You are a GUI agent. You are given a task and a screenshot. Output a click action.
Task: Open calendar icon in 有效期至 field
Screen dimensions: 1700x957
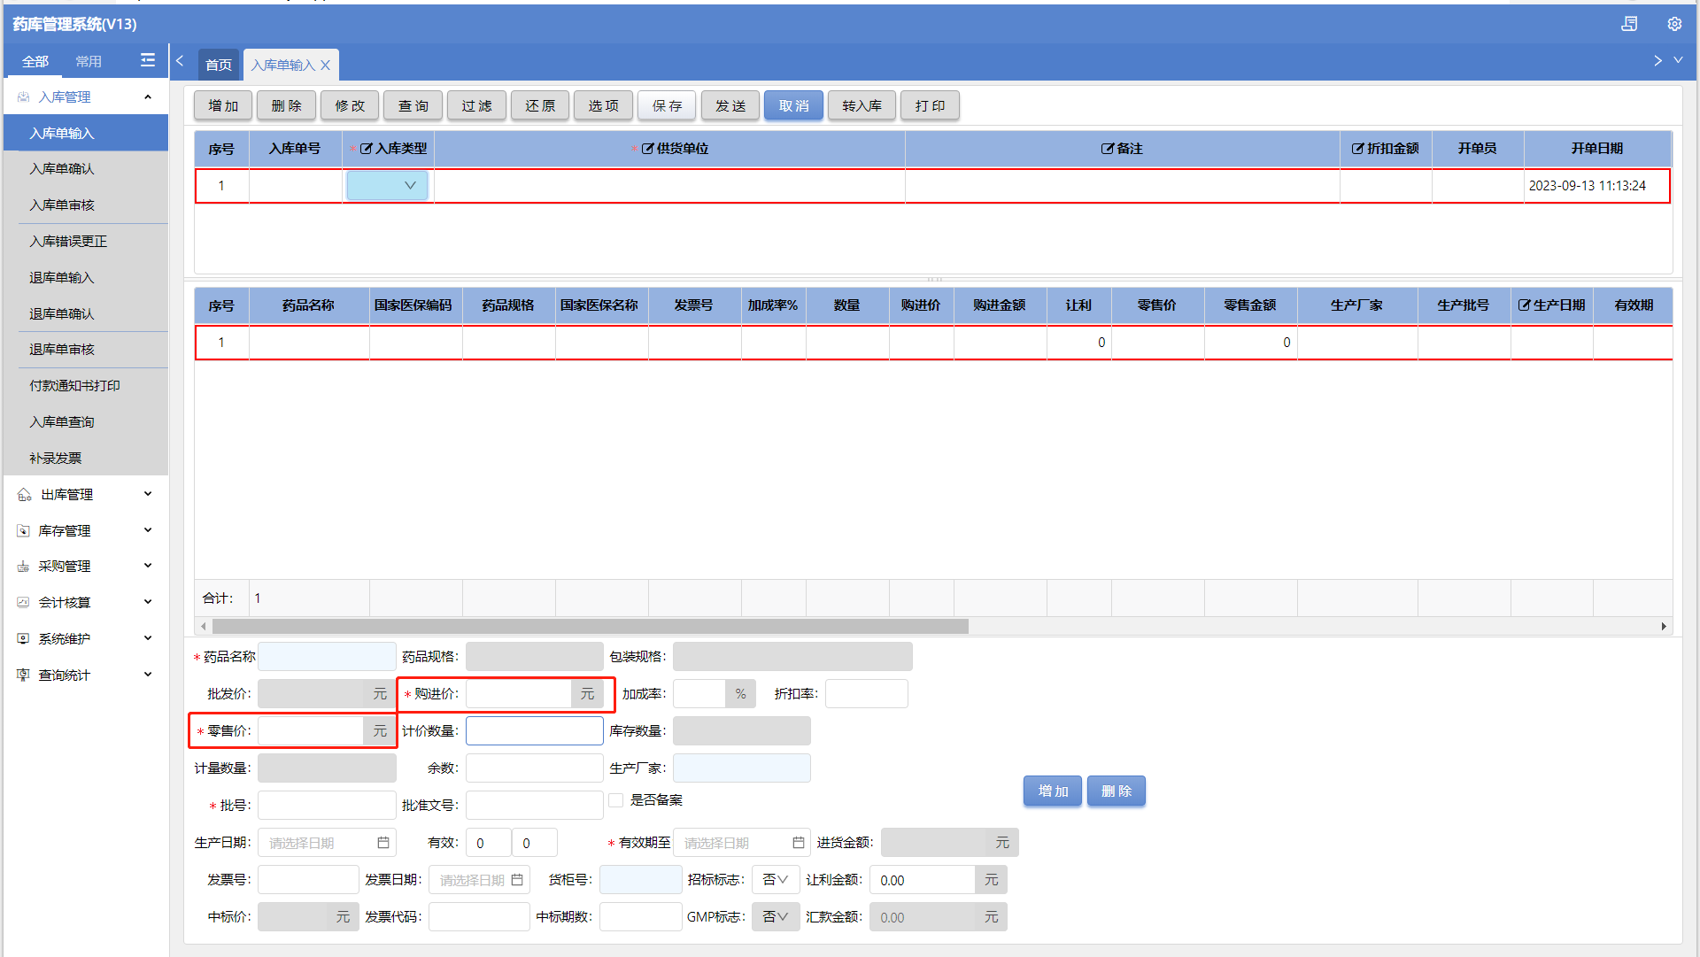(798, 843)
